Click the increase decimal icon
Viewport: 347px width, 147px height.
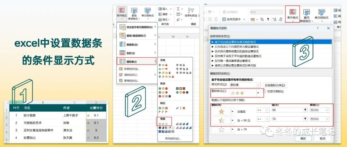275,20
